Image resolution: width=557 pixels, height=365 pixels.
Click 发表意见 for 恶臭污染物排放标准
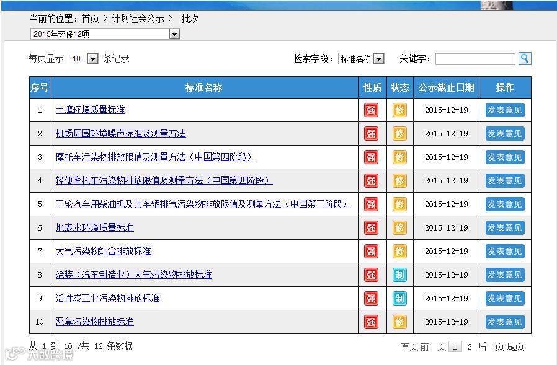click(505, 322)
